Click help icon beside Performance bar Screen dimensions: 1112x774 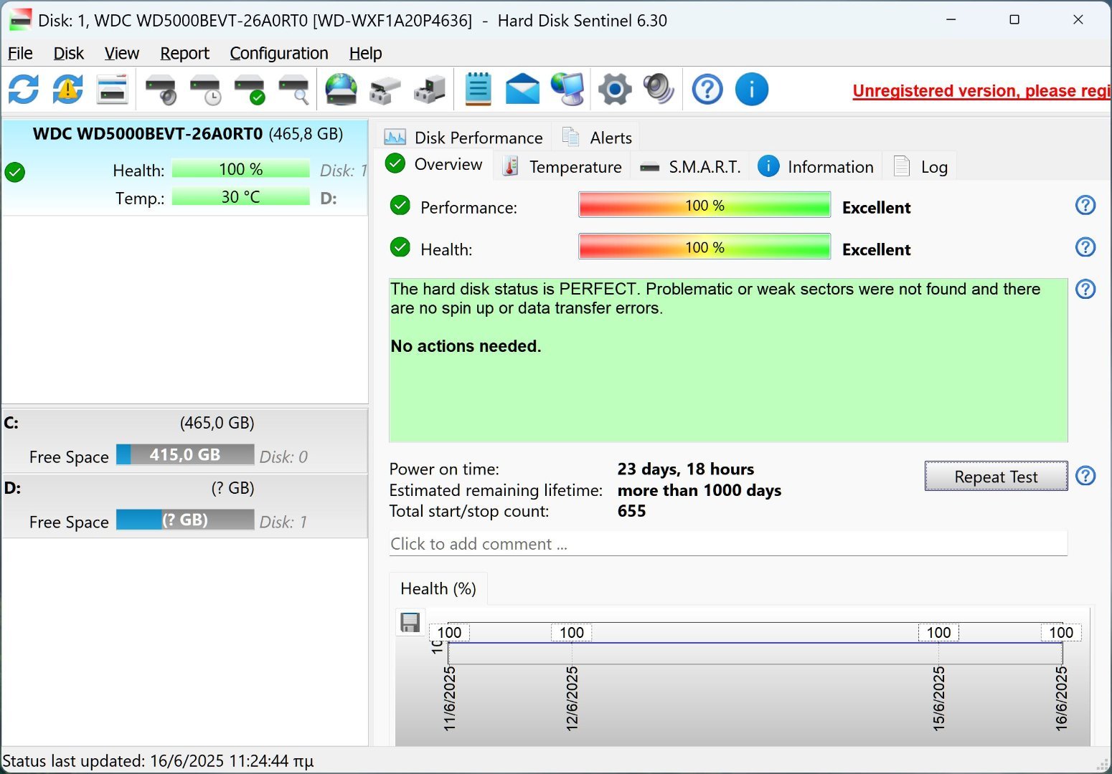click(x=1085, y=206)
